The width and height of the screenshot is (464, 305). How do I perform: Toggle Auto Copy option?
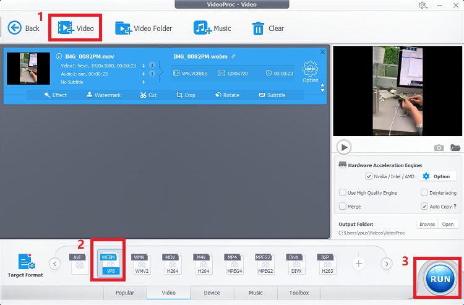pos(424,206)
